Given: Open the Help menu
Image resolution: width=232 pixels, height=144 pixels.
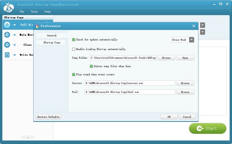Looking at the screenshot, I should 47,12.
